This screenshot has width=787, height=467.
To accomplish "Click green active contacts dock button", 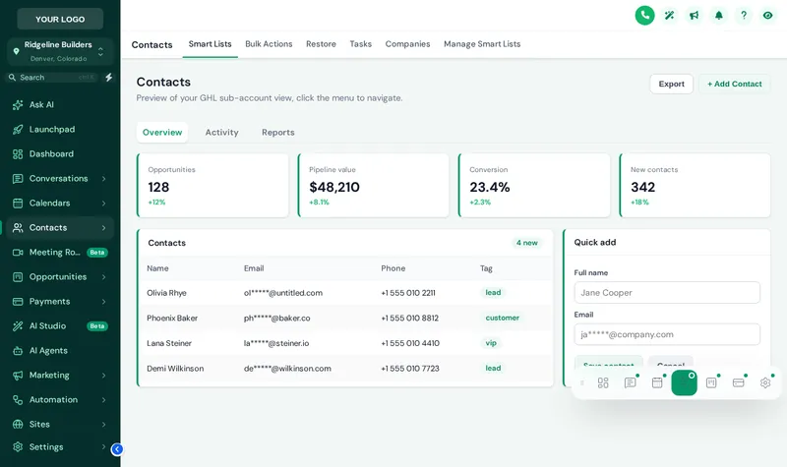I will 684,382.
